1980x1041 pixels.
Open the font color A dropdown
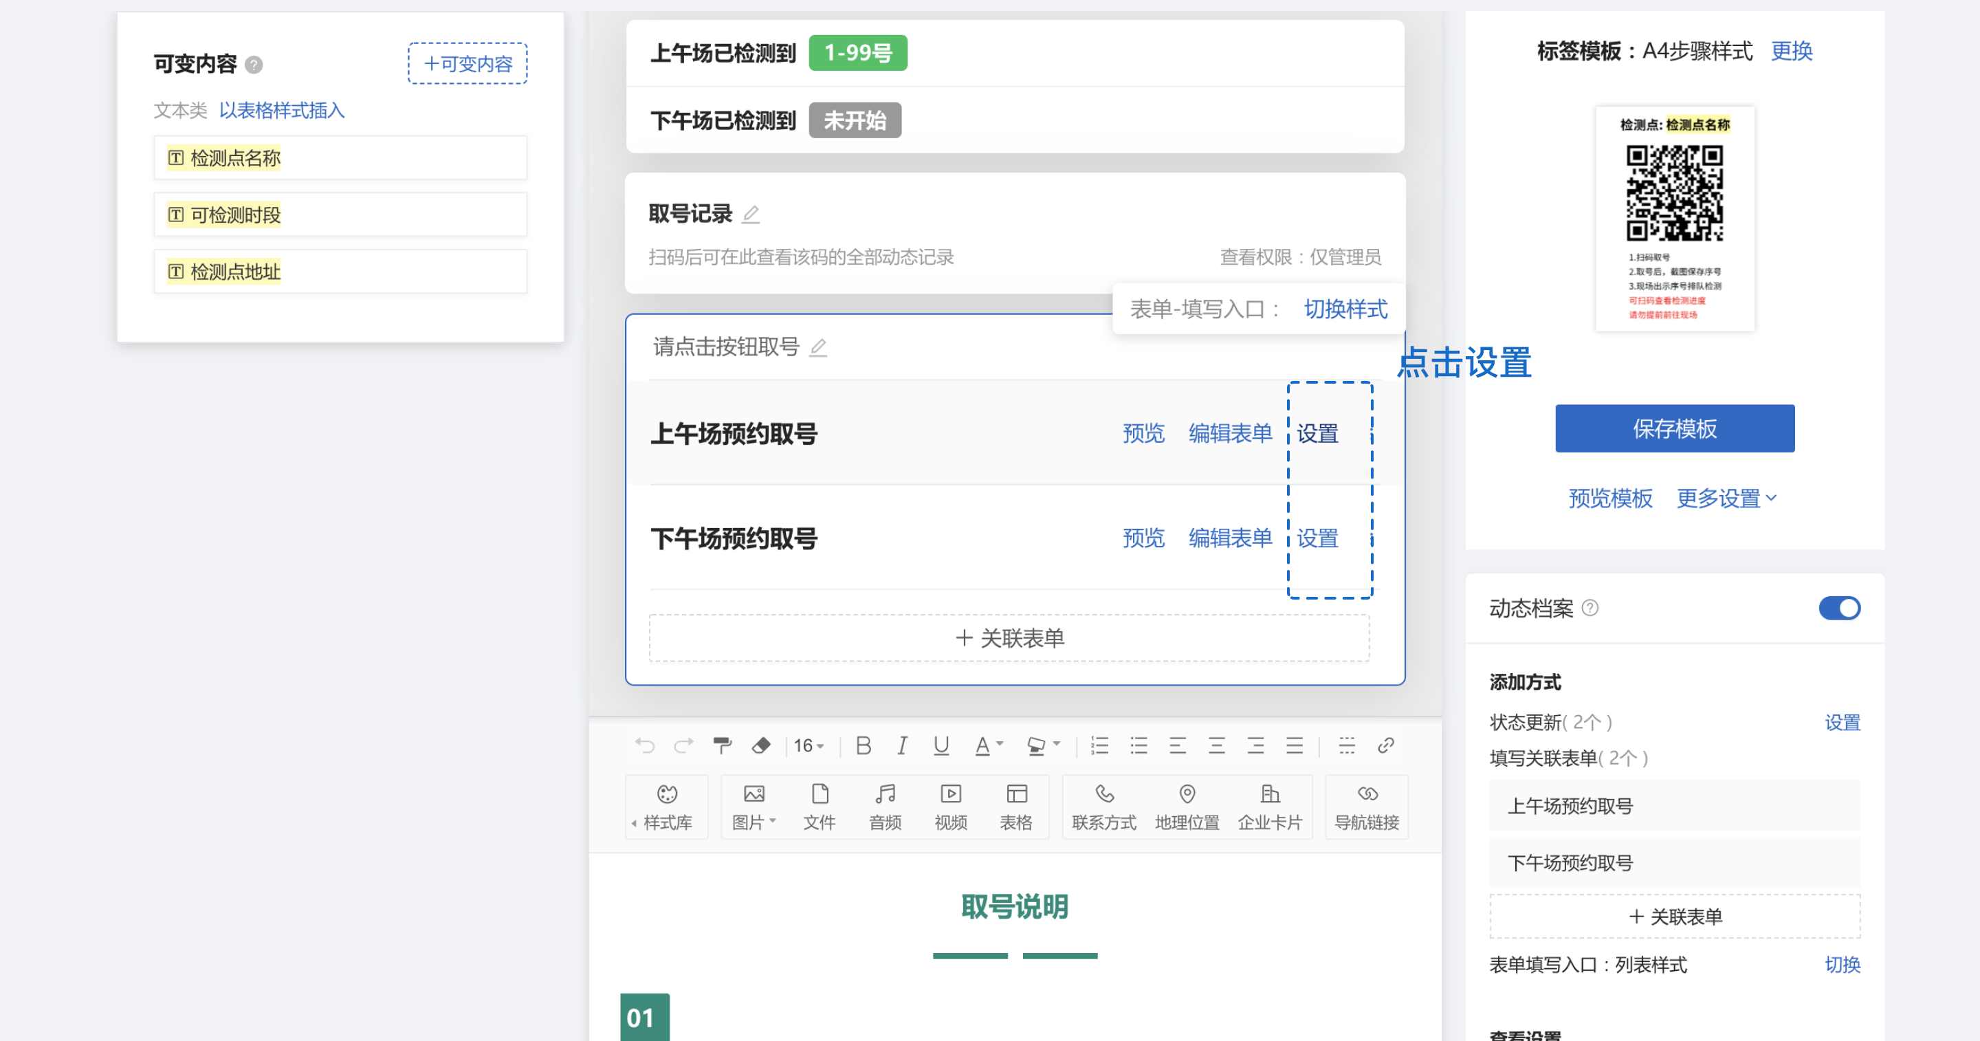[x=989, y=745]
